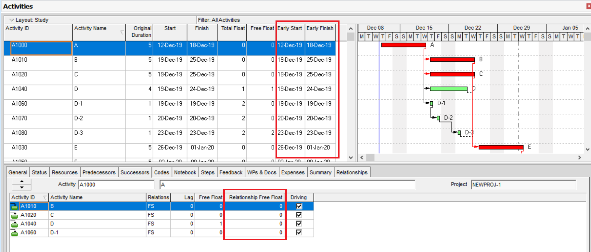
Task: Toggle Driving checkbox for successor B
Action: point(299,206)
